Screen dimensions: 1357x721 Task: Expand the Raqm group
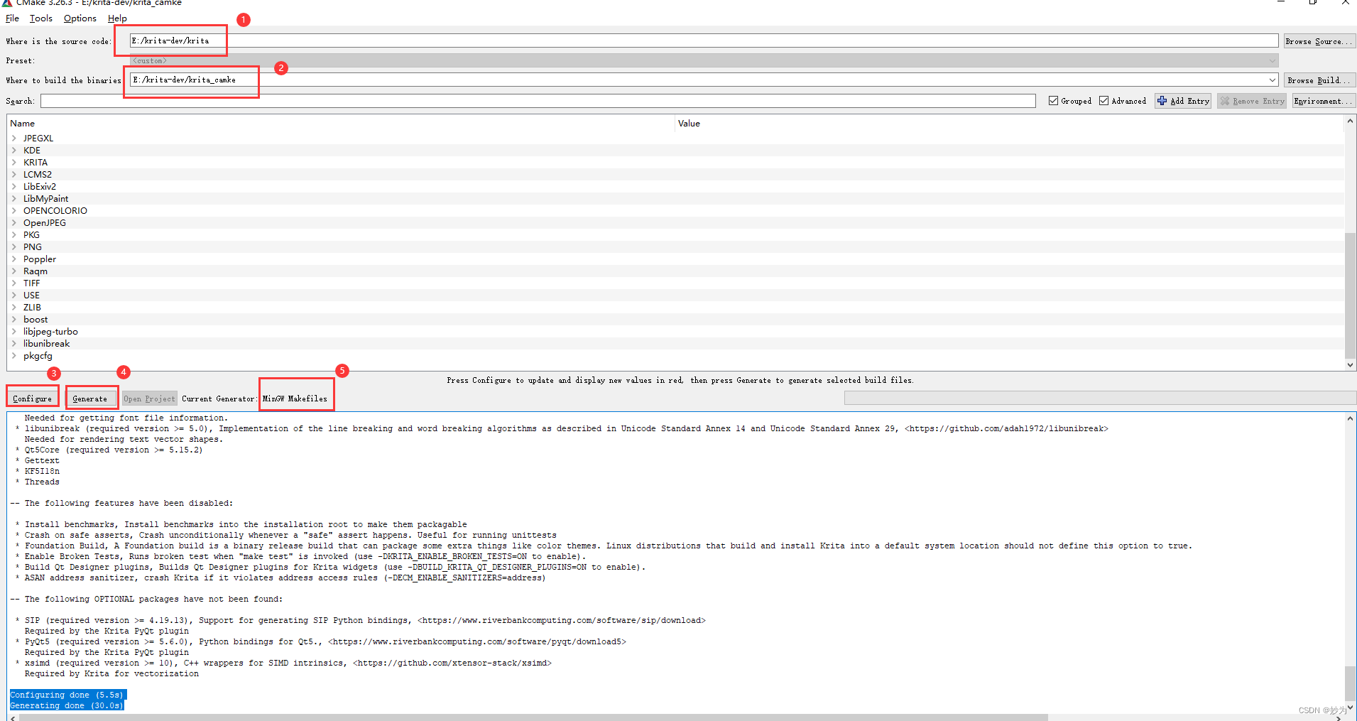click(x=13, y=271)
